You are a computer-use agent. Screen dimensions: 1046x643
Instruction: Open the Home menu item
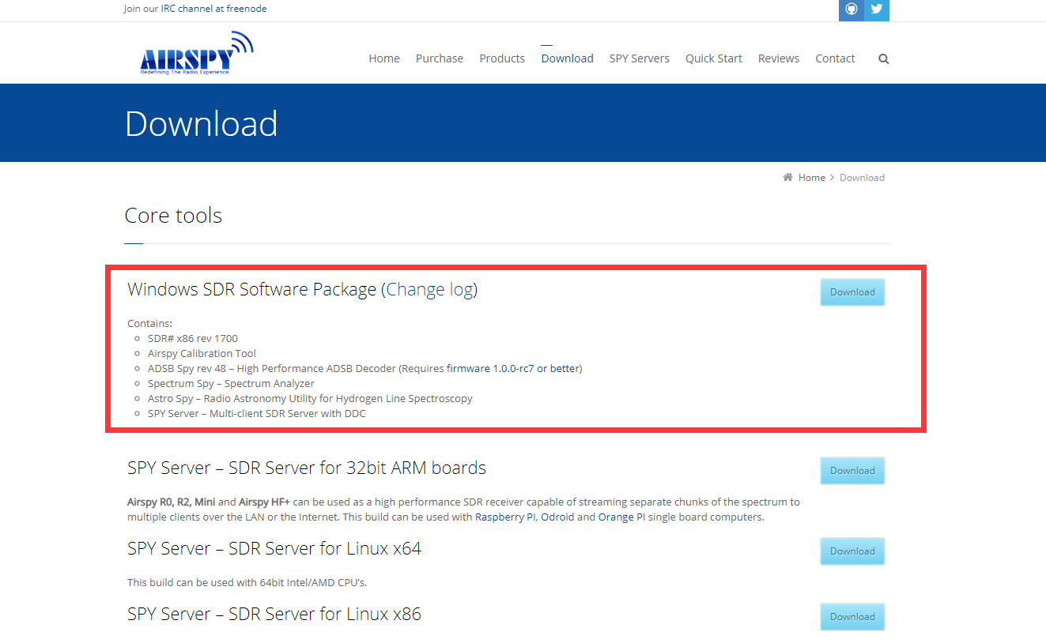tap(384, 58)
